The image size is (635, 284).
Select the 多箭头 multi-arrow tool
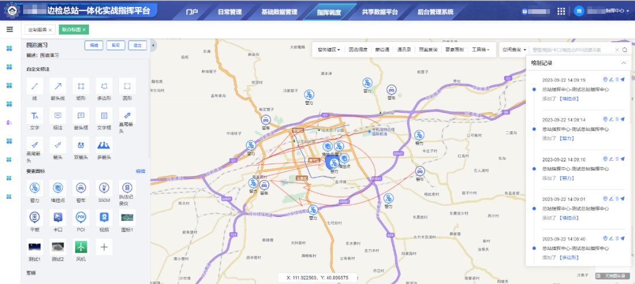point(104,145)
